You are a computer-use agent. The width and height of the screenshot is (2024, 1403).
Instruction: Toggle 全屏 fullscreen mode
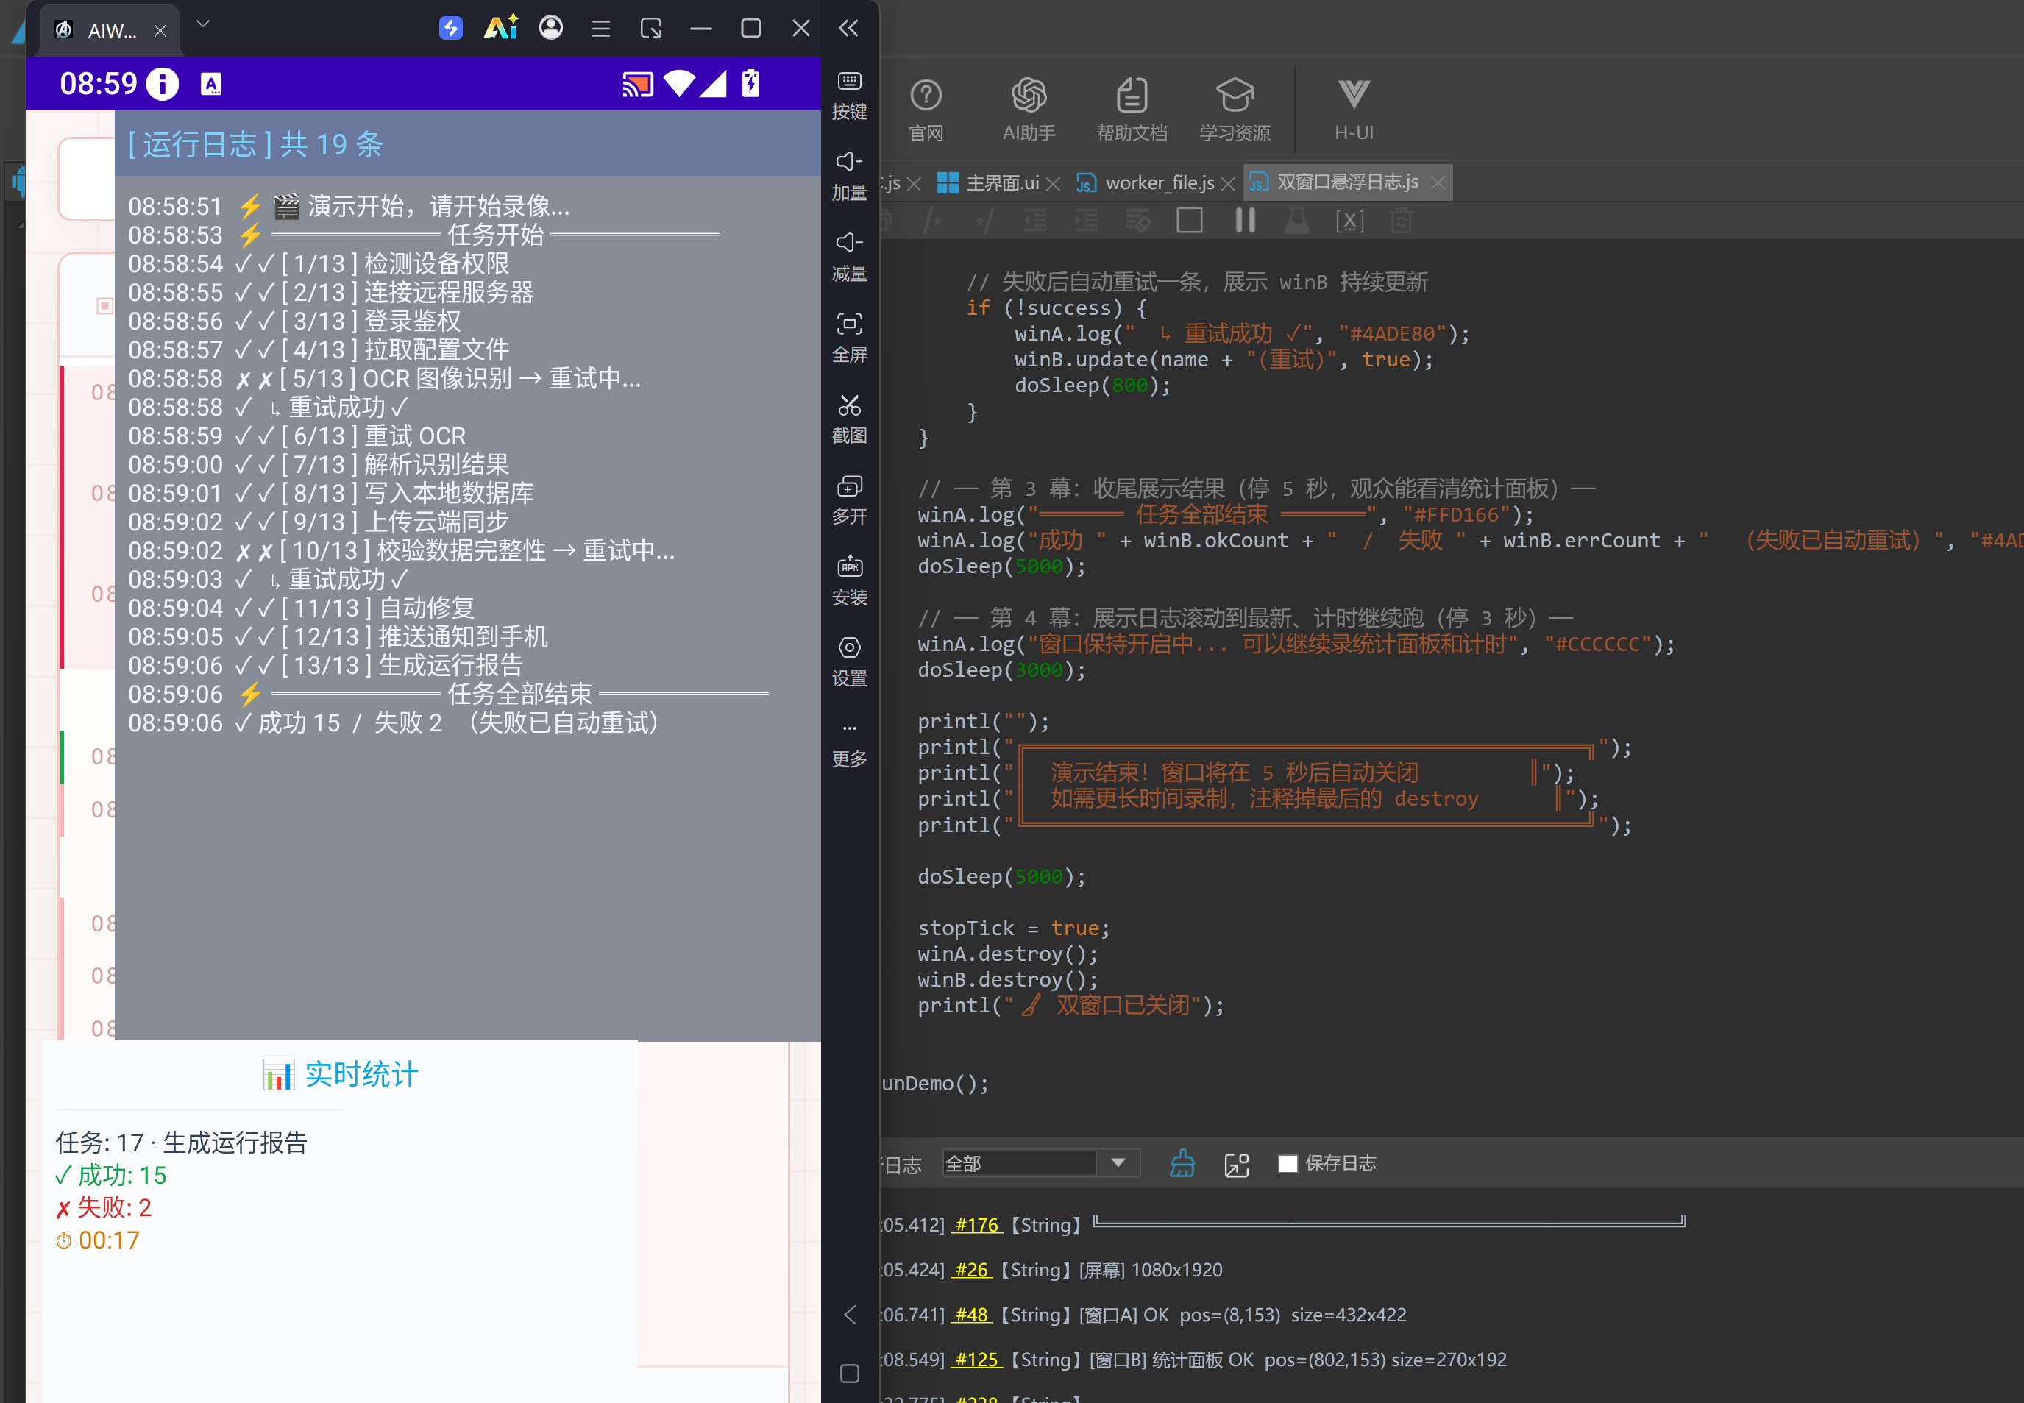[849, 338]
